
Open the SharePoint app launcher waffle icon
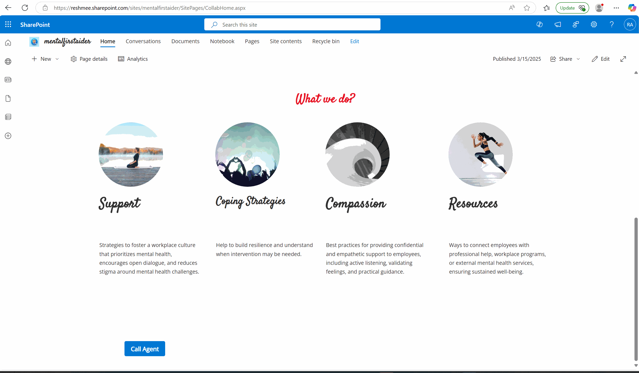tap(8, 24)
